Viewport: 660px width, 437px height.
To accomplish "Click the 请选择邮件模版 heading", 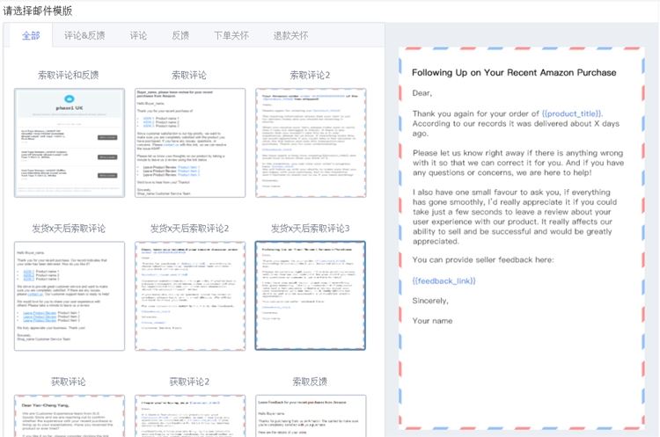I will click(38, 11).
